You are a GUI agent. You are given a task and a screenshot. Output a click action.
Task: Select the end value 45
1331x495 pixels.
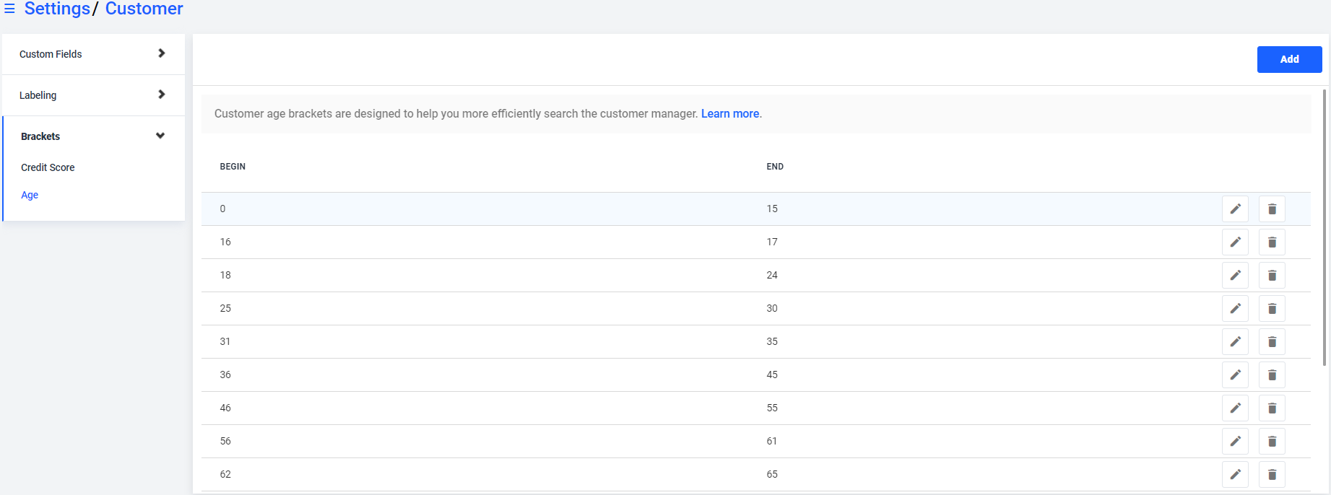772,375
